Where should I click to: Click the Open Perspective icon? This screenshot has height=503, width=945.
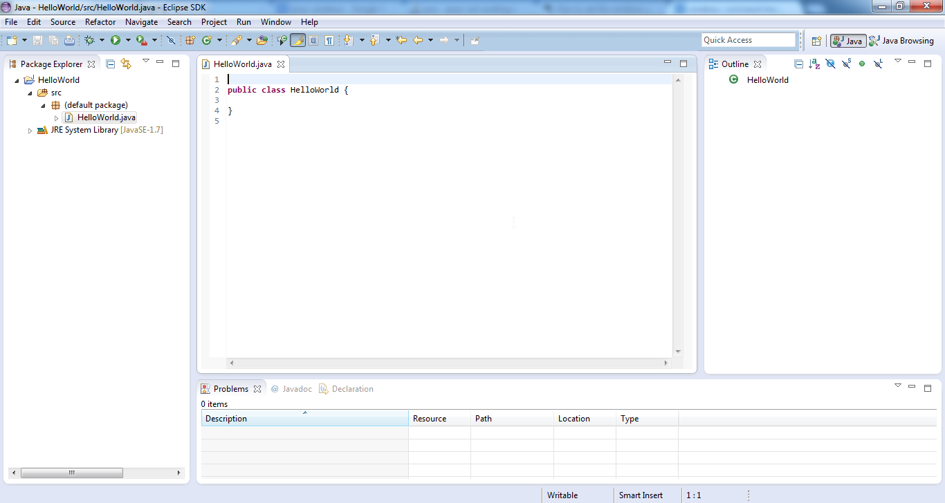[x=816, y=41]
